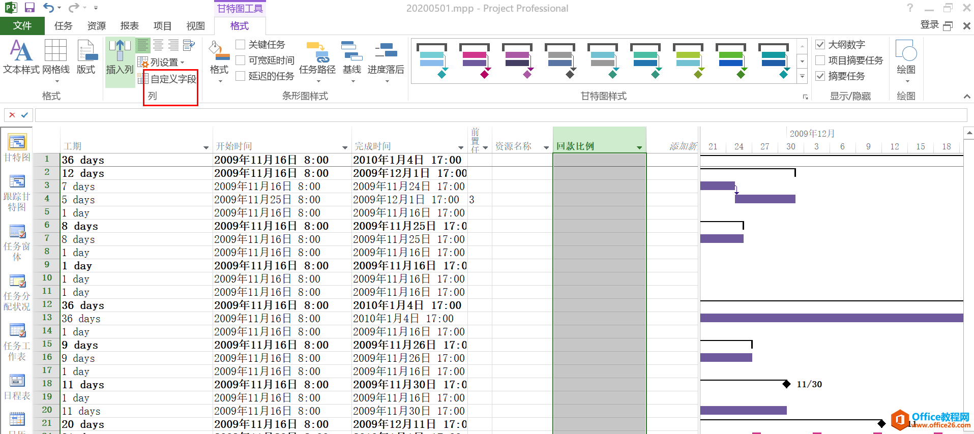
Task: Toggle Project Summary Task (项目摘要任务) checkbox
Action: pyautogui.click(x=820, y=60)
